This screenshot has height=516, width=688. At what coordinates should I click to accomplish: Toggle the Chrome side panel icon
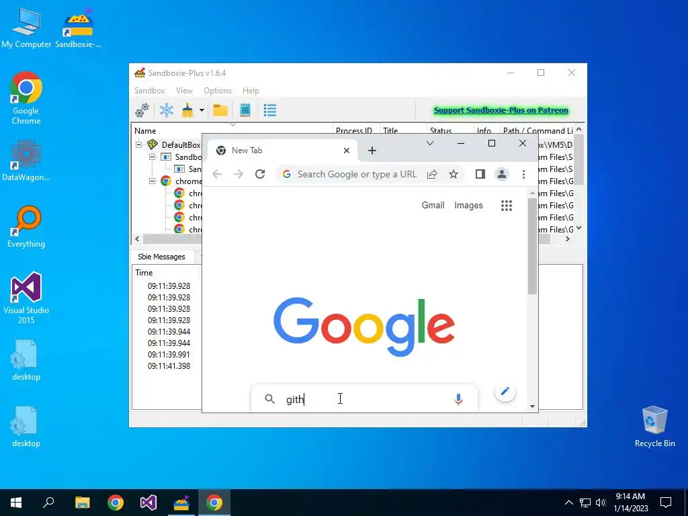click(480, 174)
